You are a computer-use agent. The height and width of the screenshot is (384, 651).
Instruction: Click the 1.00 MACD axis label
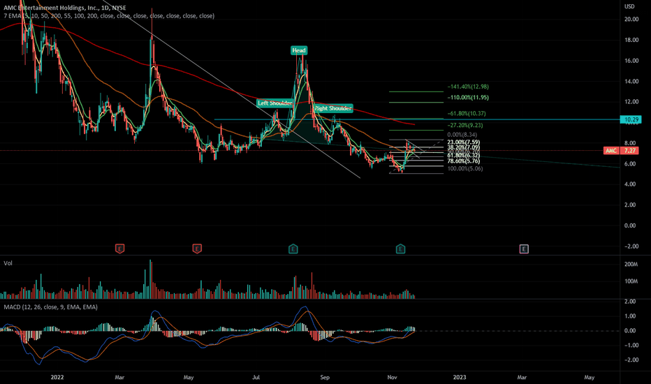pos(630,316)
